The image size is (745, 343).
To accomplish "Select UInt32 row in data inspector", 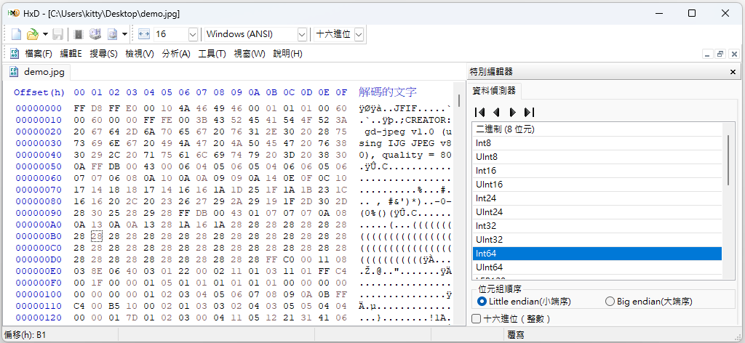I will 597,240.
